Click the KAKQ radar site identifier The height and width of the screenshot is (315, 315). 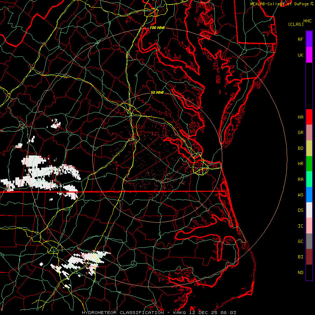click(180, 313)
